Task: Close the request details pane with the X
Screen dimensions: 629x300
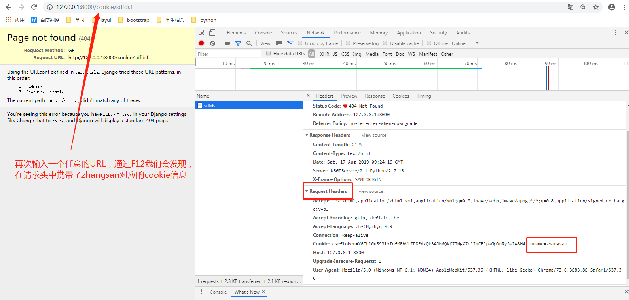Action: (x=308, y=96)
